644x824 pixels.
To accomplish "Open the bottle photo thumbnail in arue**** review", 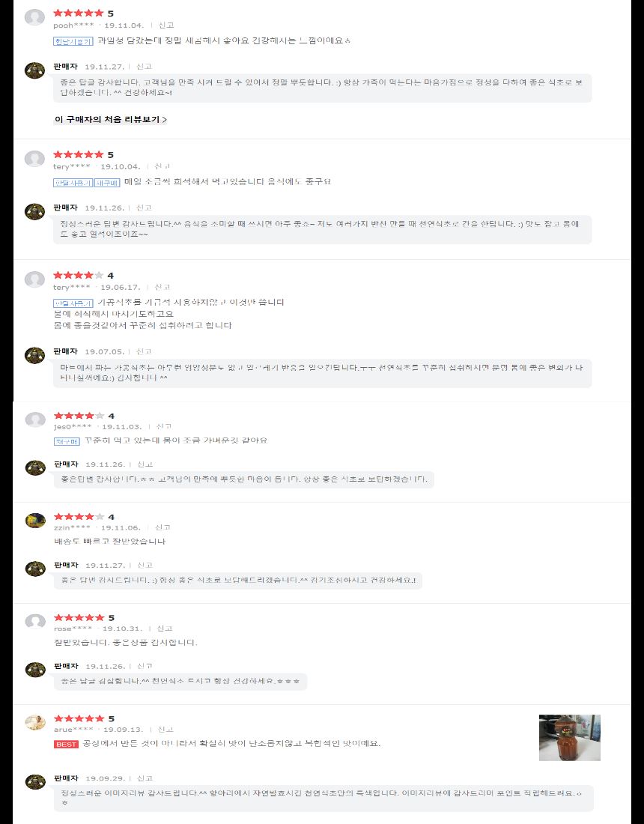I will tap(569, 737).
